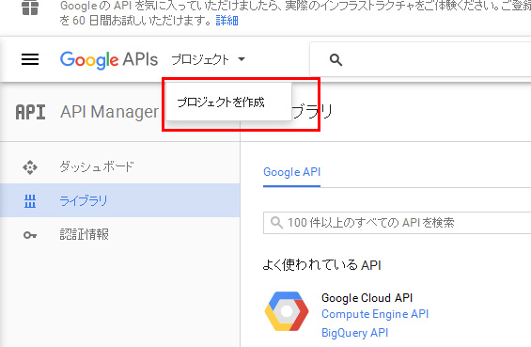Image resolution: width=531 pixels, height=347 pixels.
Task: Focus the top search input field
Action: tap(420, 59)
